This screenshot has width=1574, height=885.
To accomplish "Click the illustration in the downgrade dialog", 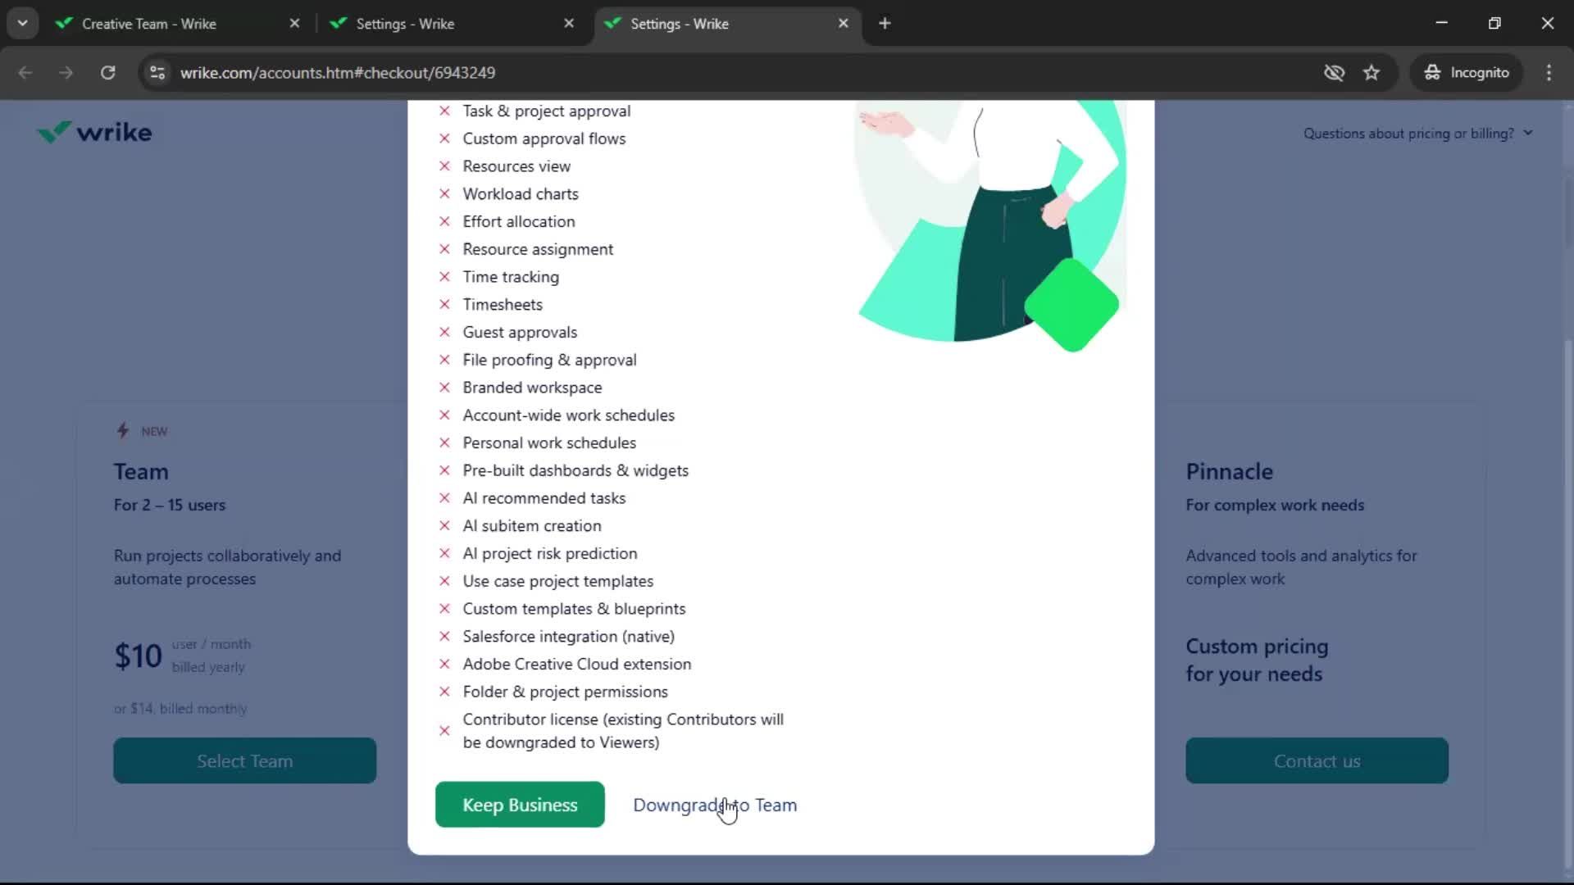I will (x=989, y=225).
